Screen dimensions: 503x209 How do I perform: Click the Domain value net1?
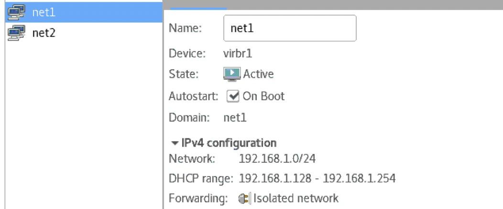pos(235,118)
